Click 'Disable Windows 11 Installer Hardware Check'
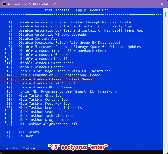 pyautogui.click(x=62, y=51)
